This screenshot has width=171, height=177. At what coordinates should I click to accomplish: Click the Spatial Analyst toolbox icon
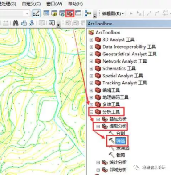[98, 76]
